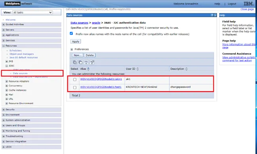Viewport: 257px width, 154px height.
Task: Open the Data sources breadcrumb link
Action: tap(79, 23)
